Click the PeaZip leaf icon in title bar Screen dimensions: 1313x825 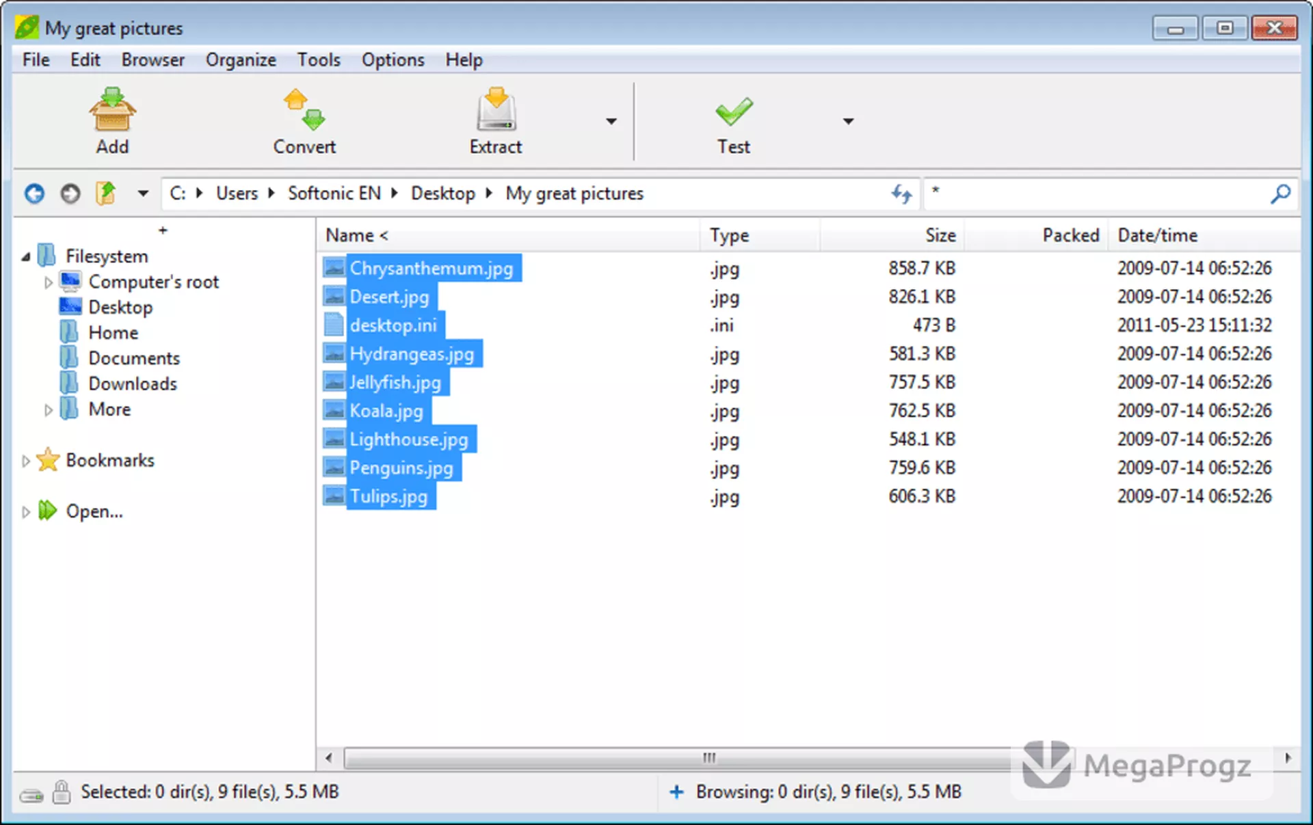coord(27,27)
